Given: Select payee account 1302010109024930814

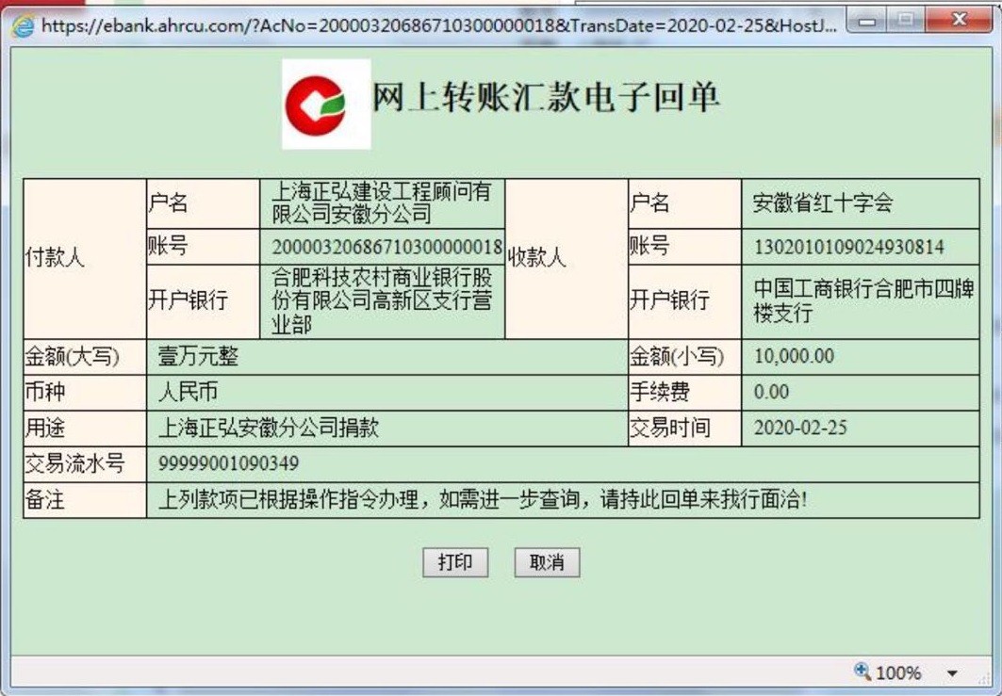Looking at the screenshot, I should (849, 247).
